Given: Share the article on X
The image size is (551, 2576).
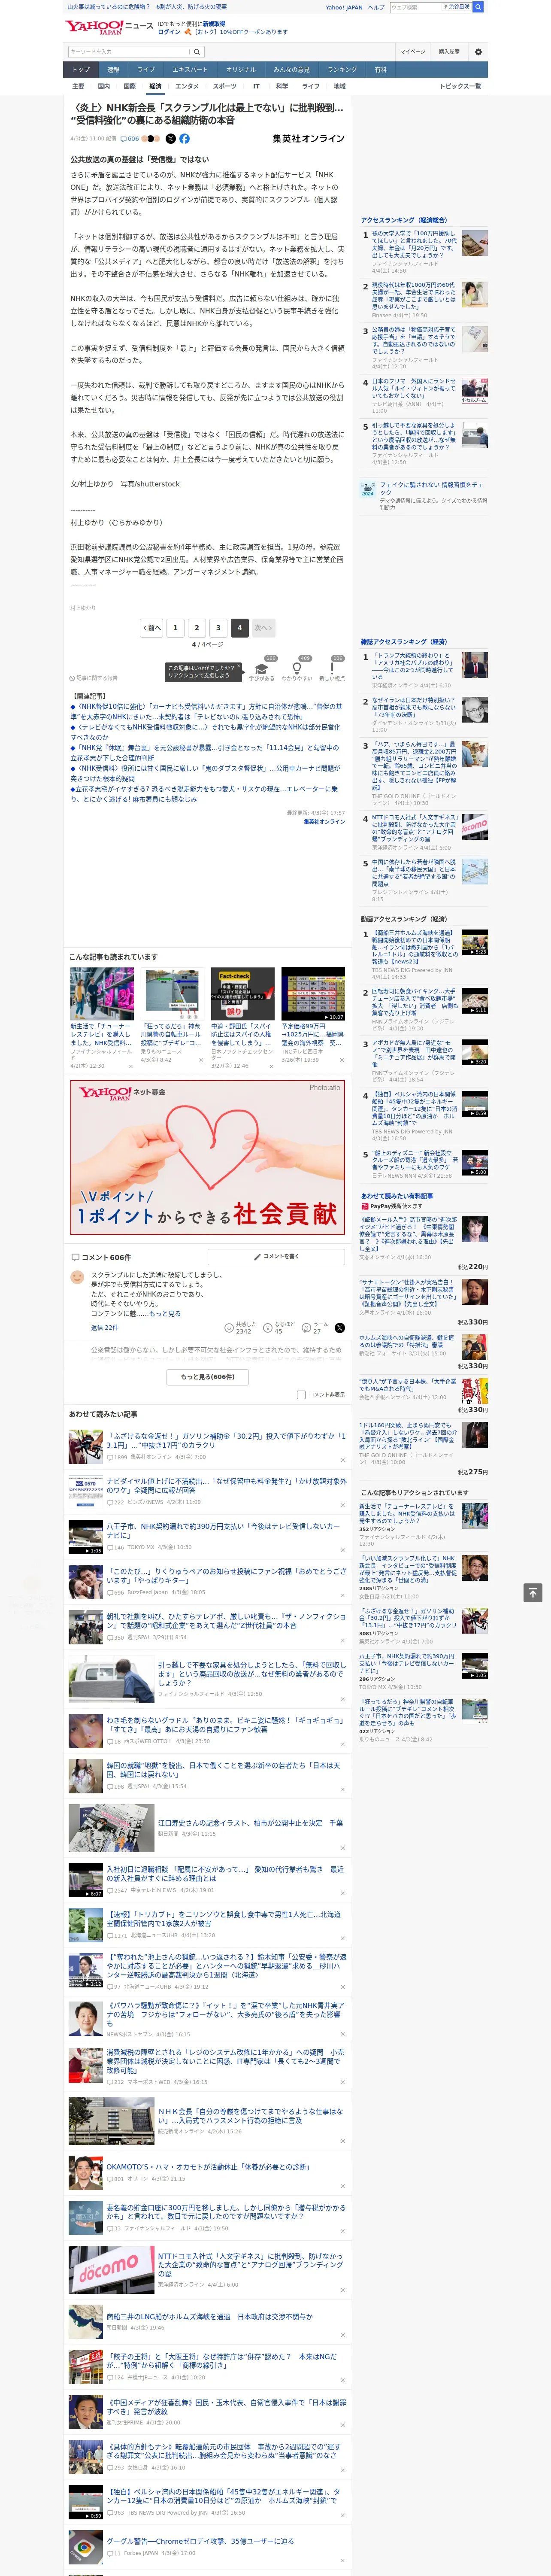Looking at the screenshot, I should [x=170, y=139].
